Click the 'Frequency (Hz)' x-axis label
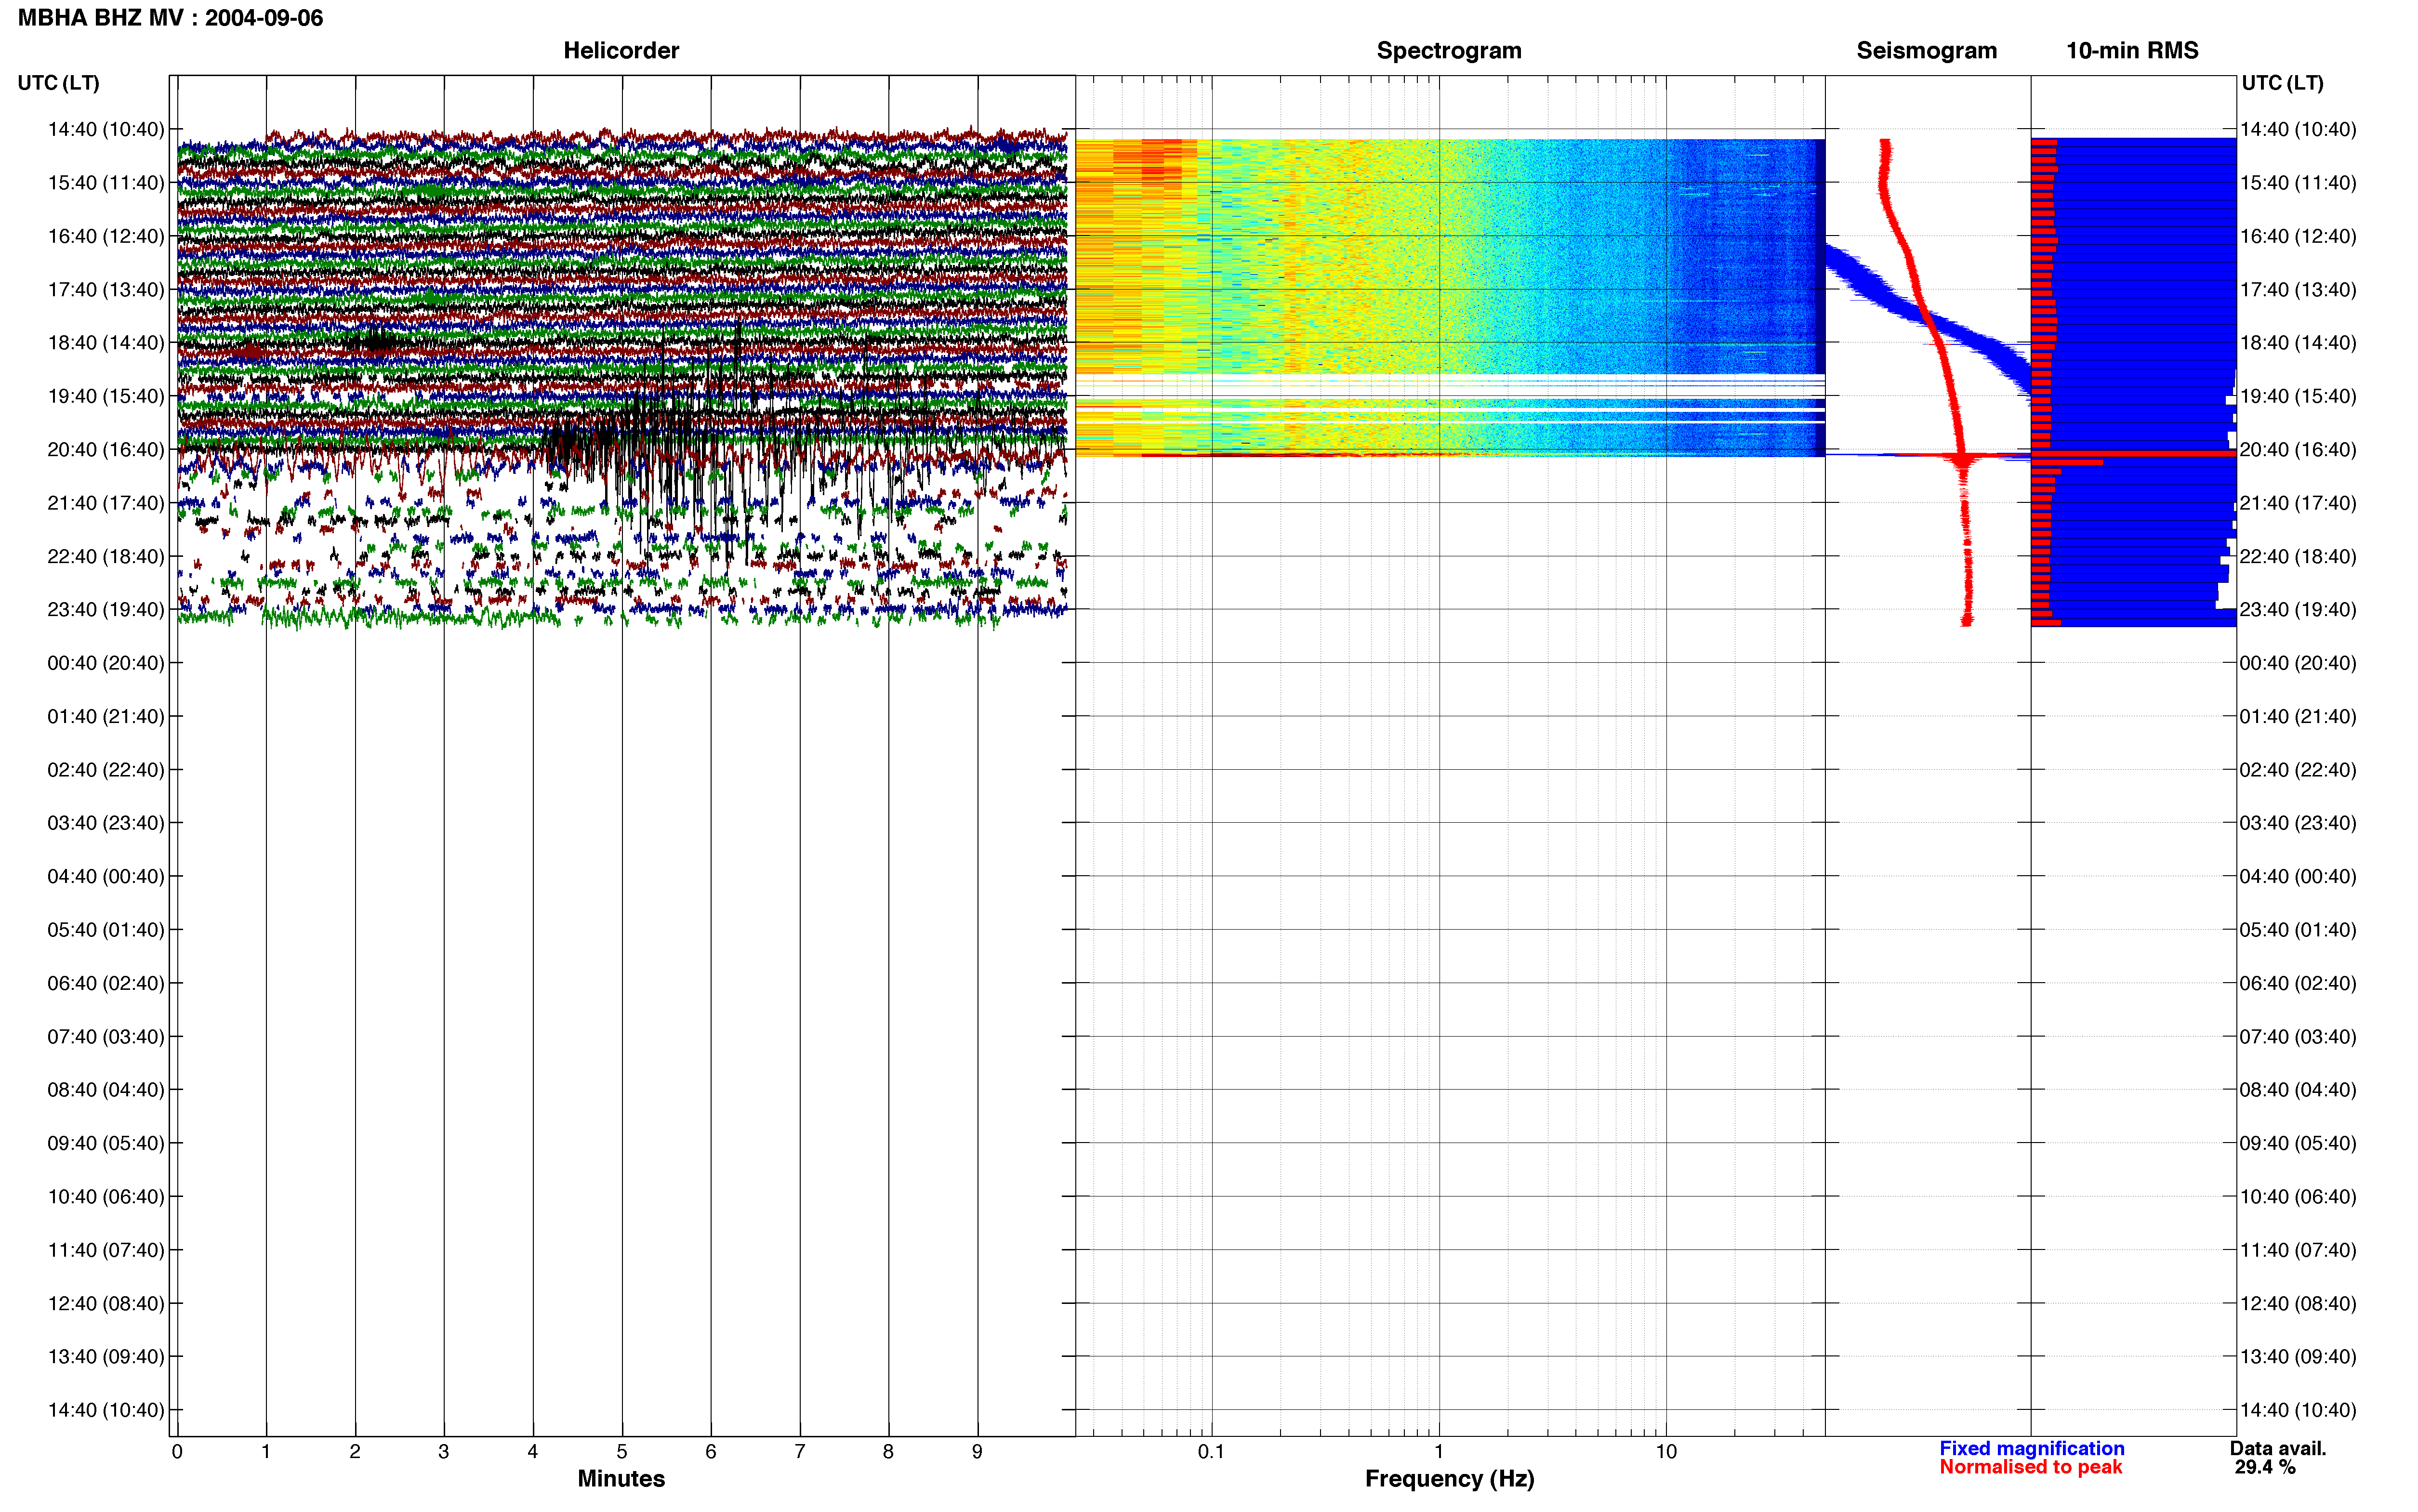This screenshot has width=2418, height=1512. click(1449, 1478)
